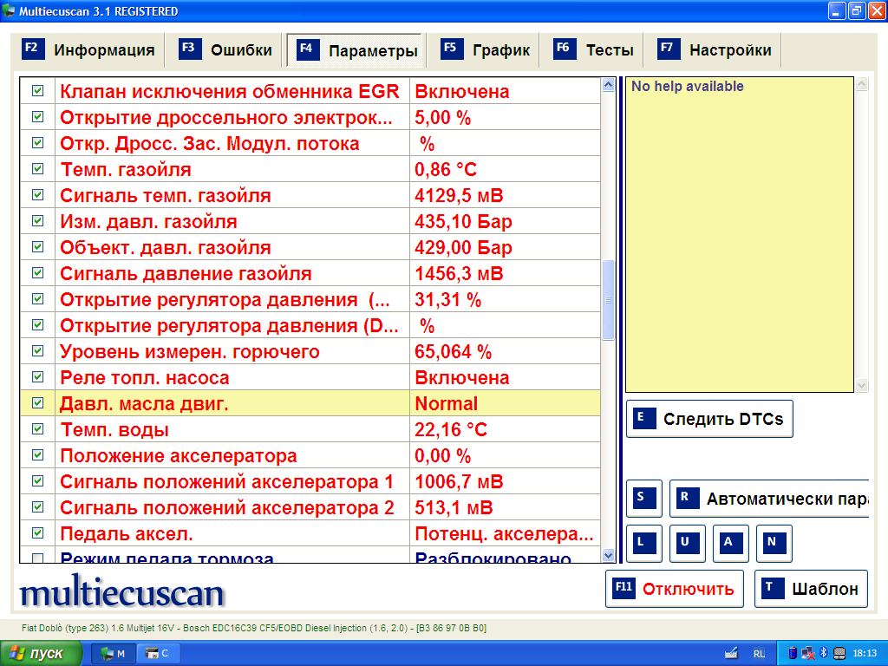The width and height of the screenshot is (888, 666).
Task: Toggle Реле топл. насоса checkbox
Action: 38,377
